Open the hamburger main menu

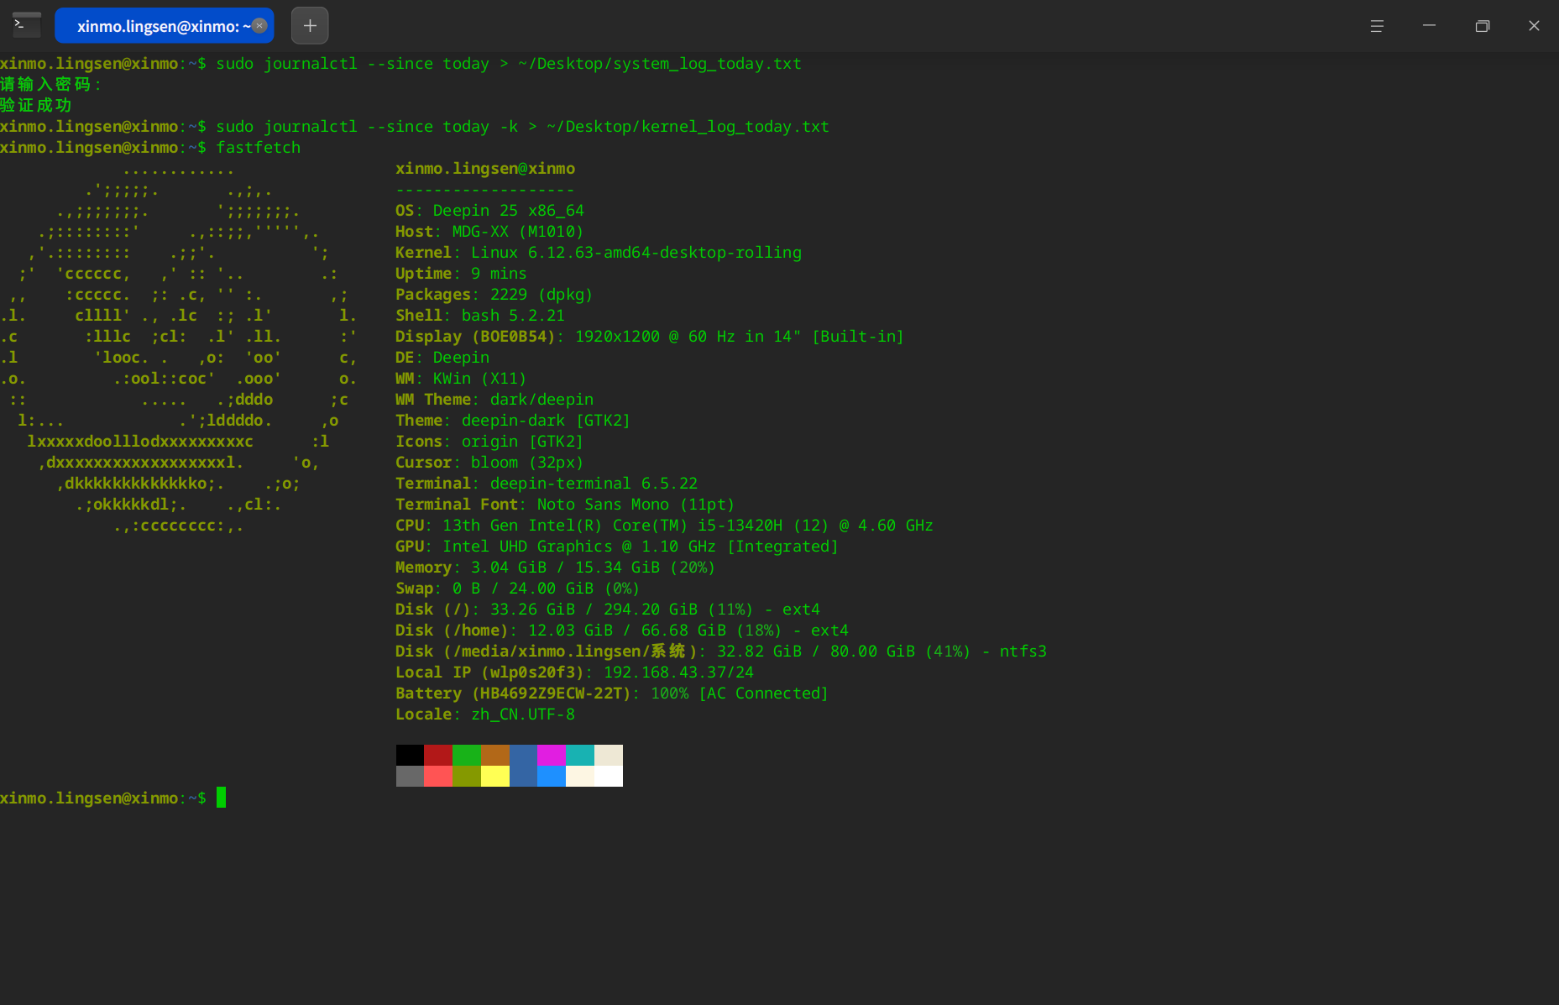tap(1377, 26)
